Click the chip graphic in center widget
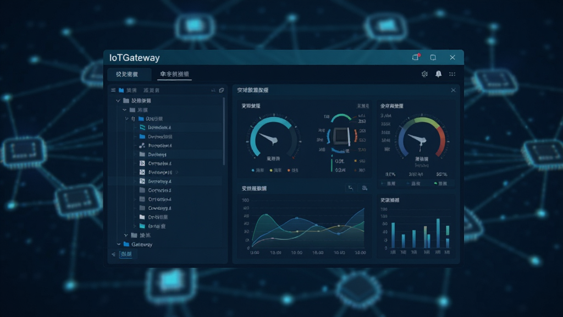Image resolution: width=563 pixels, height=317 pixels. pos(341,136)
